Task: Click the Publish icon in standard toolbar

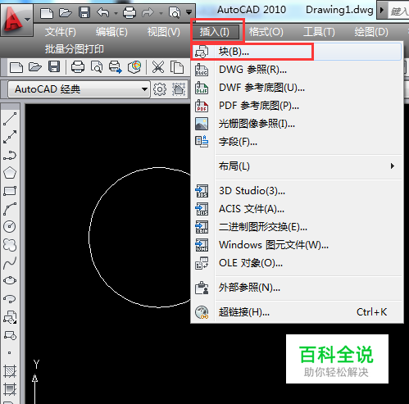Action: (x=116, y=67)
